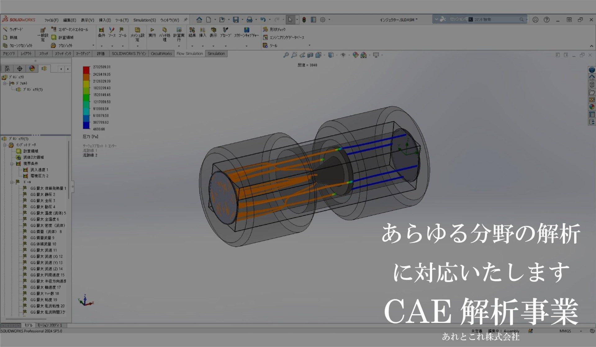Click the dark blue swatch of pressure legend

86,125
